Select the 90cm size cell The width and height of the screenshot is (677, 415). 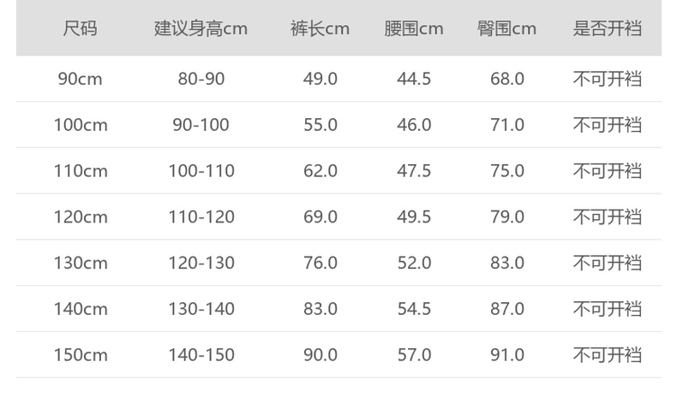(x=81, y=79)
